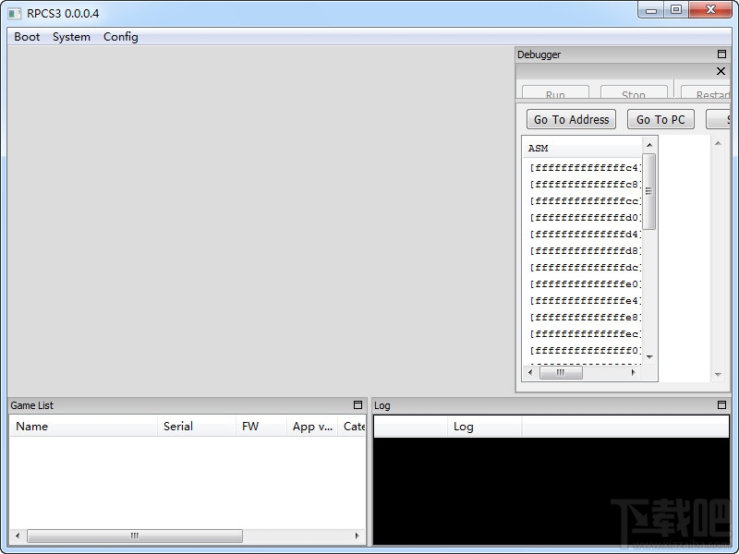Viewport: 739px width, 554px height.
Task: Click ASM list scroll right arrow
Action: click(x=634, y=372)
